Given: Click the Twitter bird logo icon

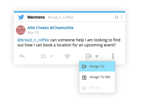Looking at the screenshot, I should pos(21,17).
